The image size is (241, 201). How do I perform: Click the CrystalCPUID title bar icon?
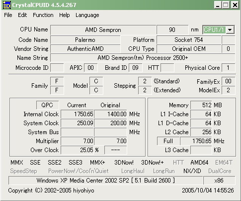(7, 5)
